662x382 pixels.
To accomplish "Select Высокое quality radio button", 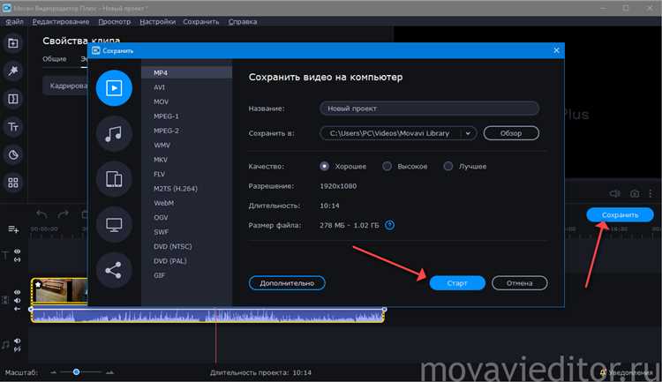I will pyautogui.click(x=387, y=167).
